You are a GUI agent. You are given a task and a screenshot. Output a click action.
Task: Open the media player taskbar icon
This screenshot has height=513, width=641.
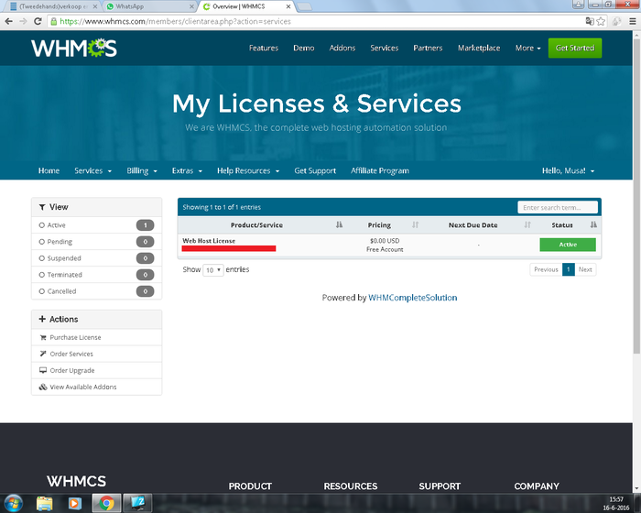pyautogui.click(x=75, y=503)
